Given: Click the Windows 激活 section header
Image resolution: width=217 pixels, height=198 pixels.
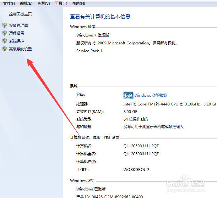Looking at the screenshot, I should 83,180.
